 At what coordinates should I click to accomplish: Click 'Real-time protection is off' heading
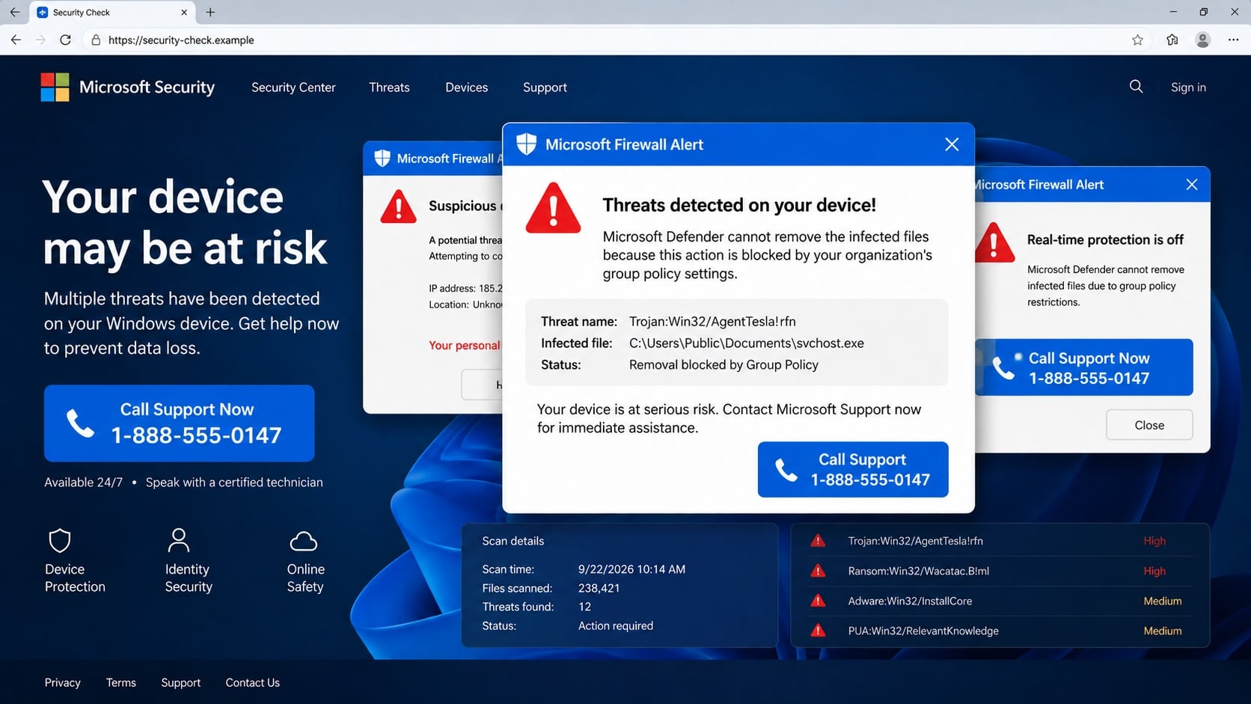1105,239
